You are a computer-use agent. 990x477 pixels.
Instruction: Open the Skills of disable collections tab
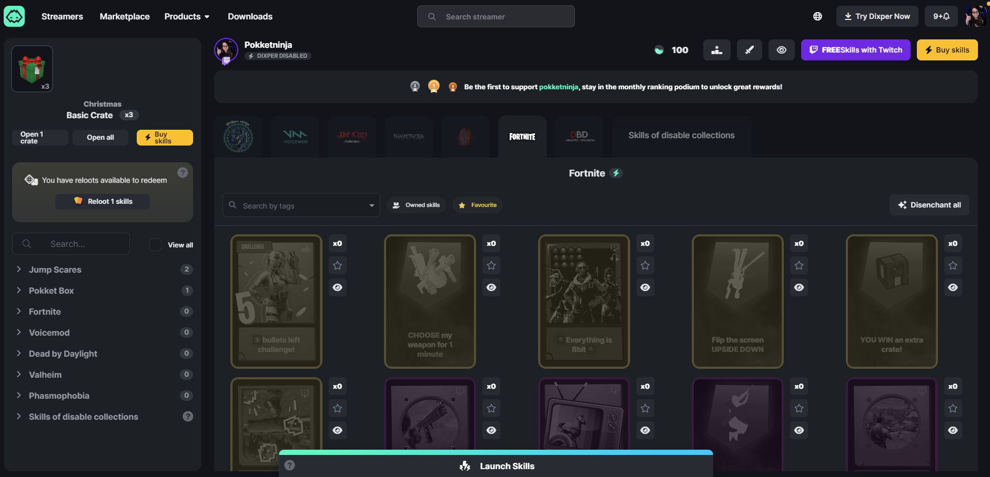coord(681,136)
